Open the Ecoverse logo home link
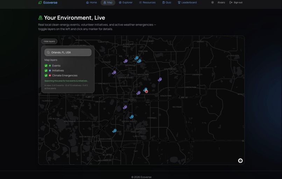 (48, 2)
